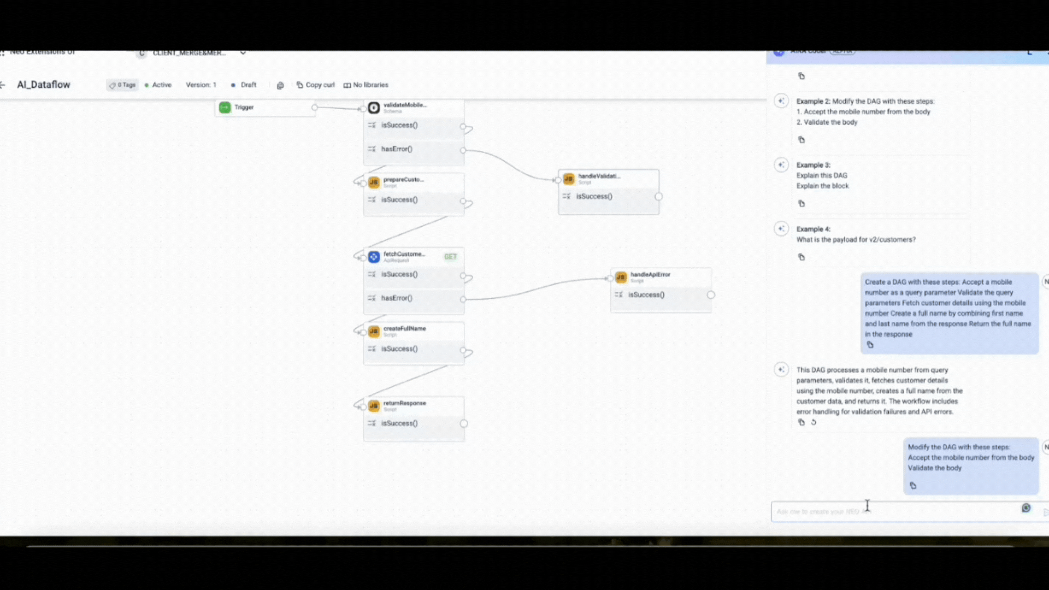This screenshot has height=590, width=1049.
Task: Click the clipboard icon beside Copy curl
Action: click(280, 85)
